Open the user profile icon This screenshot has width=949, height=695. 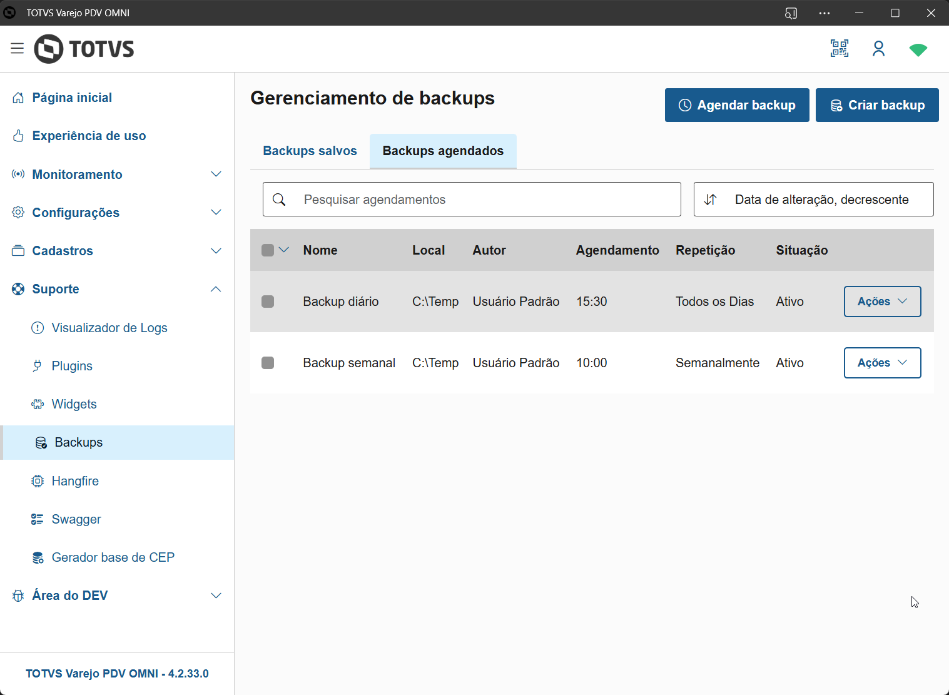click(878, 49)
